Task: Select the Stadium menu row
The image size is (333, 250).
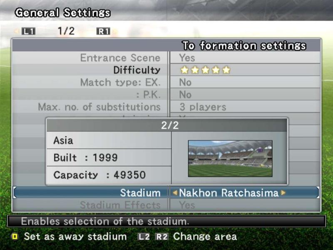Action: (x=166, y=192)
